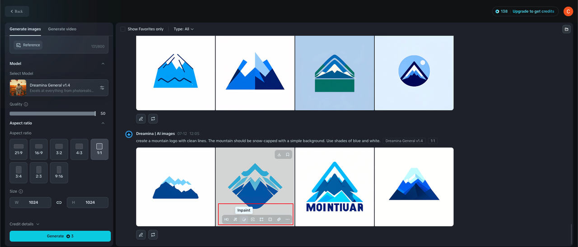This screenshot has height=247, width=578.
Task: Open the Inpaint tool
Action: pyautogui.click(x=244, y=220)
